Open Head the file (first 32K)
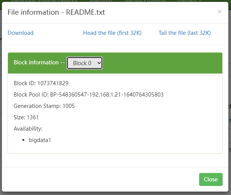Image resolution: width=231 pixels, height=195 pixels. 112,33
